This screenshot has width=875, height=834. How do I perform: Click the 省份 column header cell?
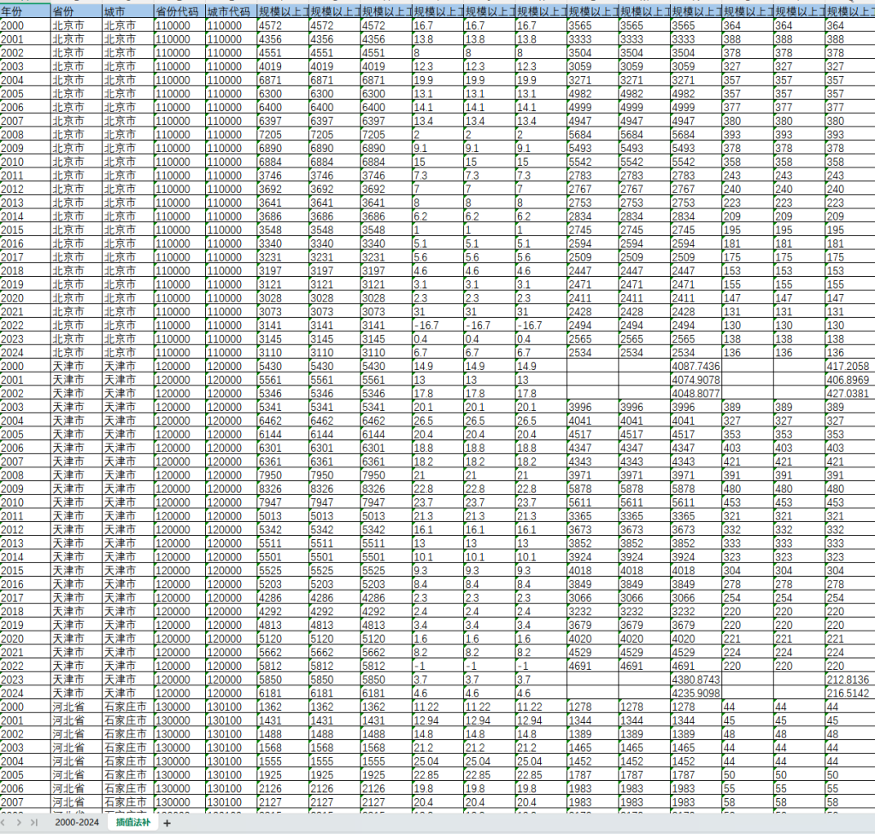pos(75,12)
